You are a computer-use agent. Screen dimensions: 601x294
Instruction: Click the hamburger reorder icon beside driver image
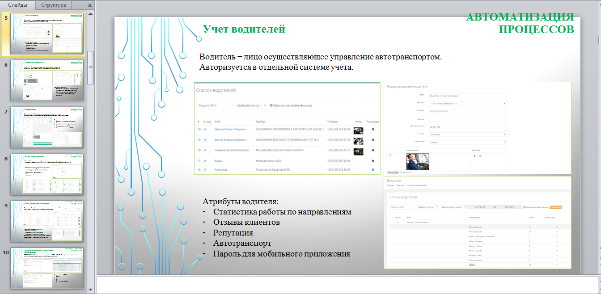pos(390,155)
